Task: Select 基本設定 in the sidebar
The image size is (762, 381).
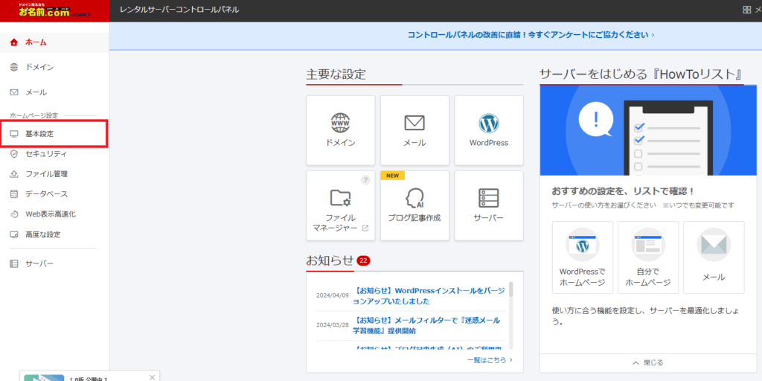Action: click(54, 134)
